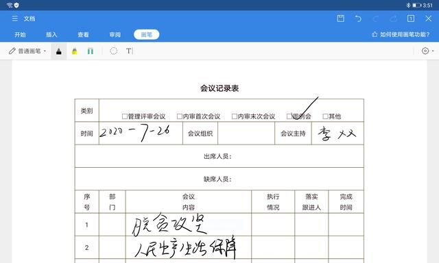Click the 完成时间 column header
Screen dimensions: 439x263
point(346,202)
